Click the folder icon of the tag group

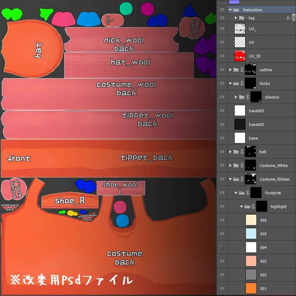[242, 18]
